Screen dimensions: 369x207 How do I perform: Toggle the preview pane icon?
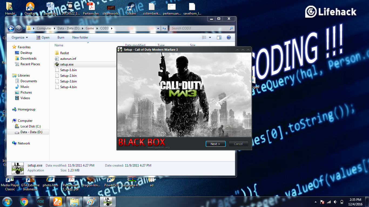[x=219, y=37]
